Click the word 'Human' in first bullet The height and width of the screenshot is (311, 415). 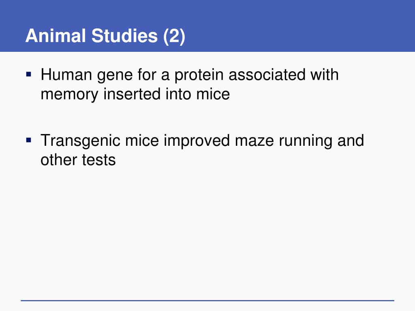66,75
